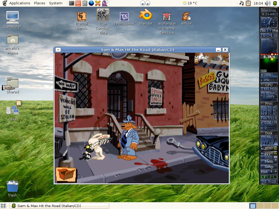Image resolution: width=279 pixels, height=209 pixels.
Task: Click the Bosco's store sign
Action: (207, 80)
